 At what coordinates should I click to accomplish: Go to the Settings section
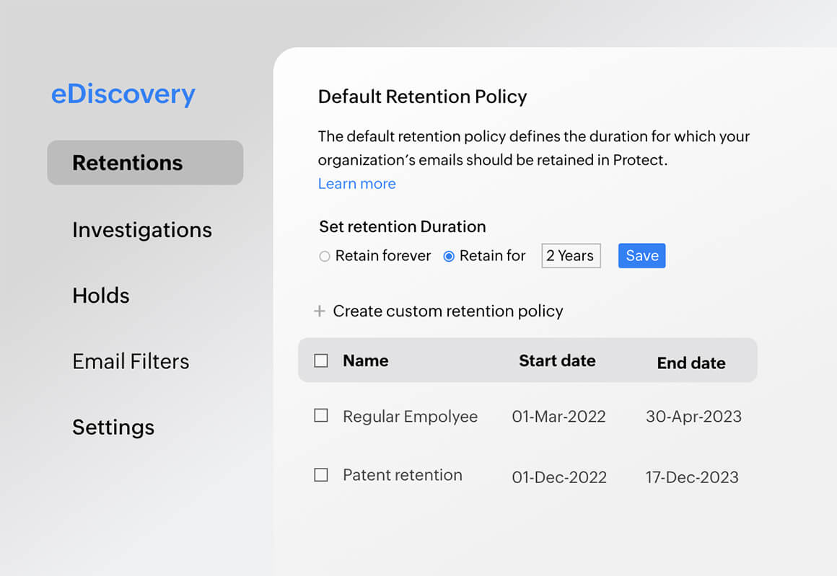point(113,427)
